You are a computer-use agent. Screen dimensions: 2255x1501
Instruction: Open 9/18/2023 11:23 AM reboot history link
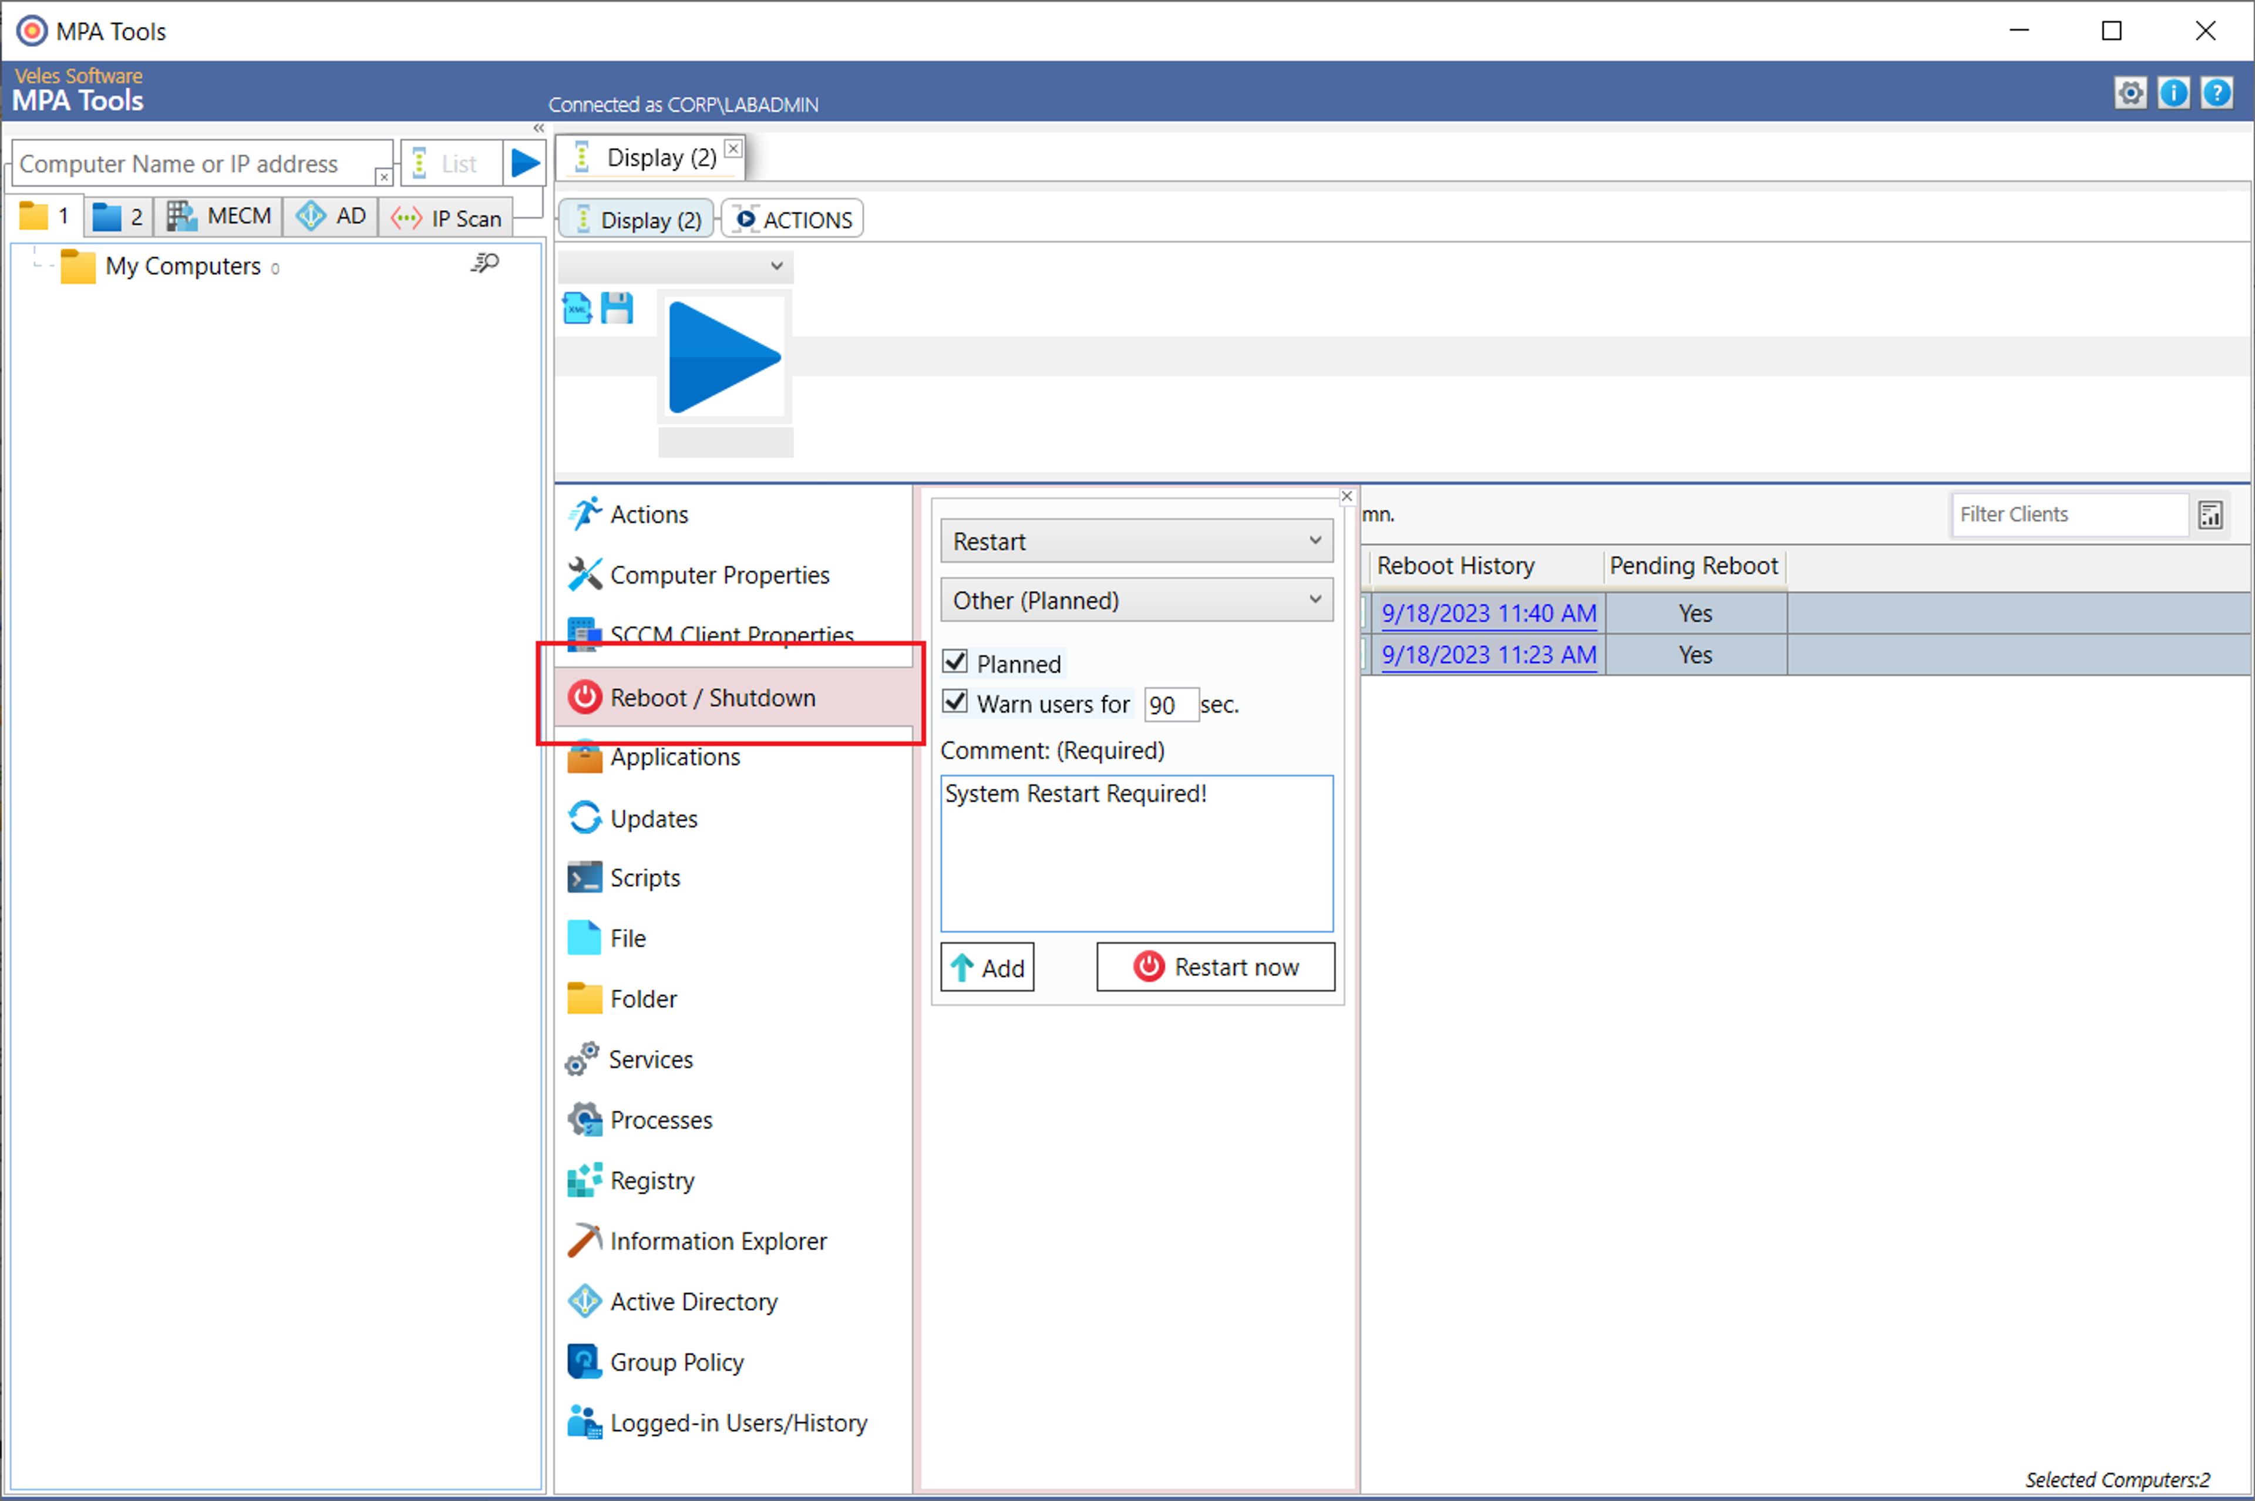[x=1488, y=655]
